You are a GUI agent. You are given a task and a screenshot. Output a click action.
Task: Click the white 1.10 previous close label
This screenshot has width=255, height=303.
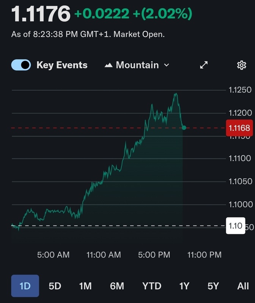235,226
